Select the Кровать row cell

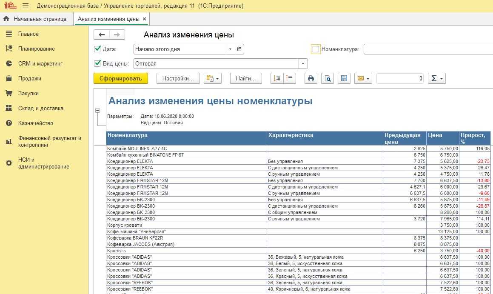pyautogui.click(x=186, y=251)
